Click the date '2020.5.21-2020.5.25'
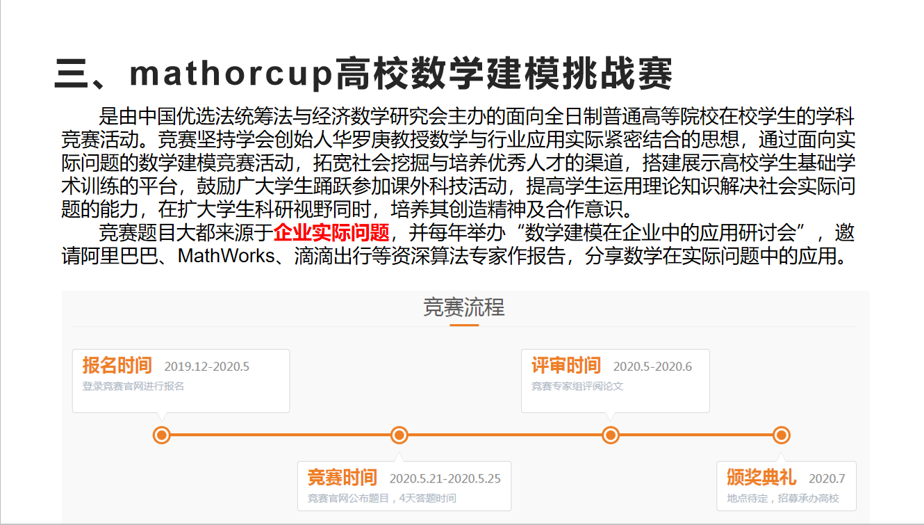This screenshot has width=924, height=525. point(445,478)
